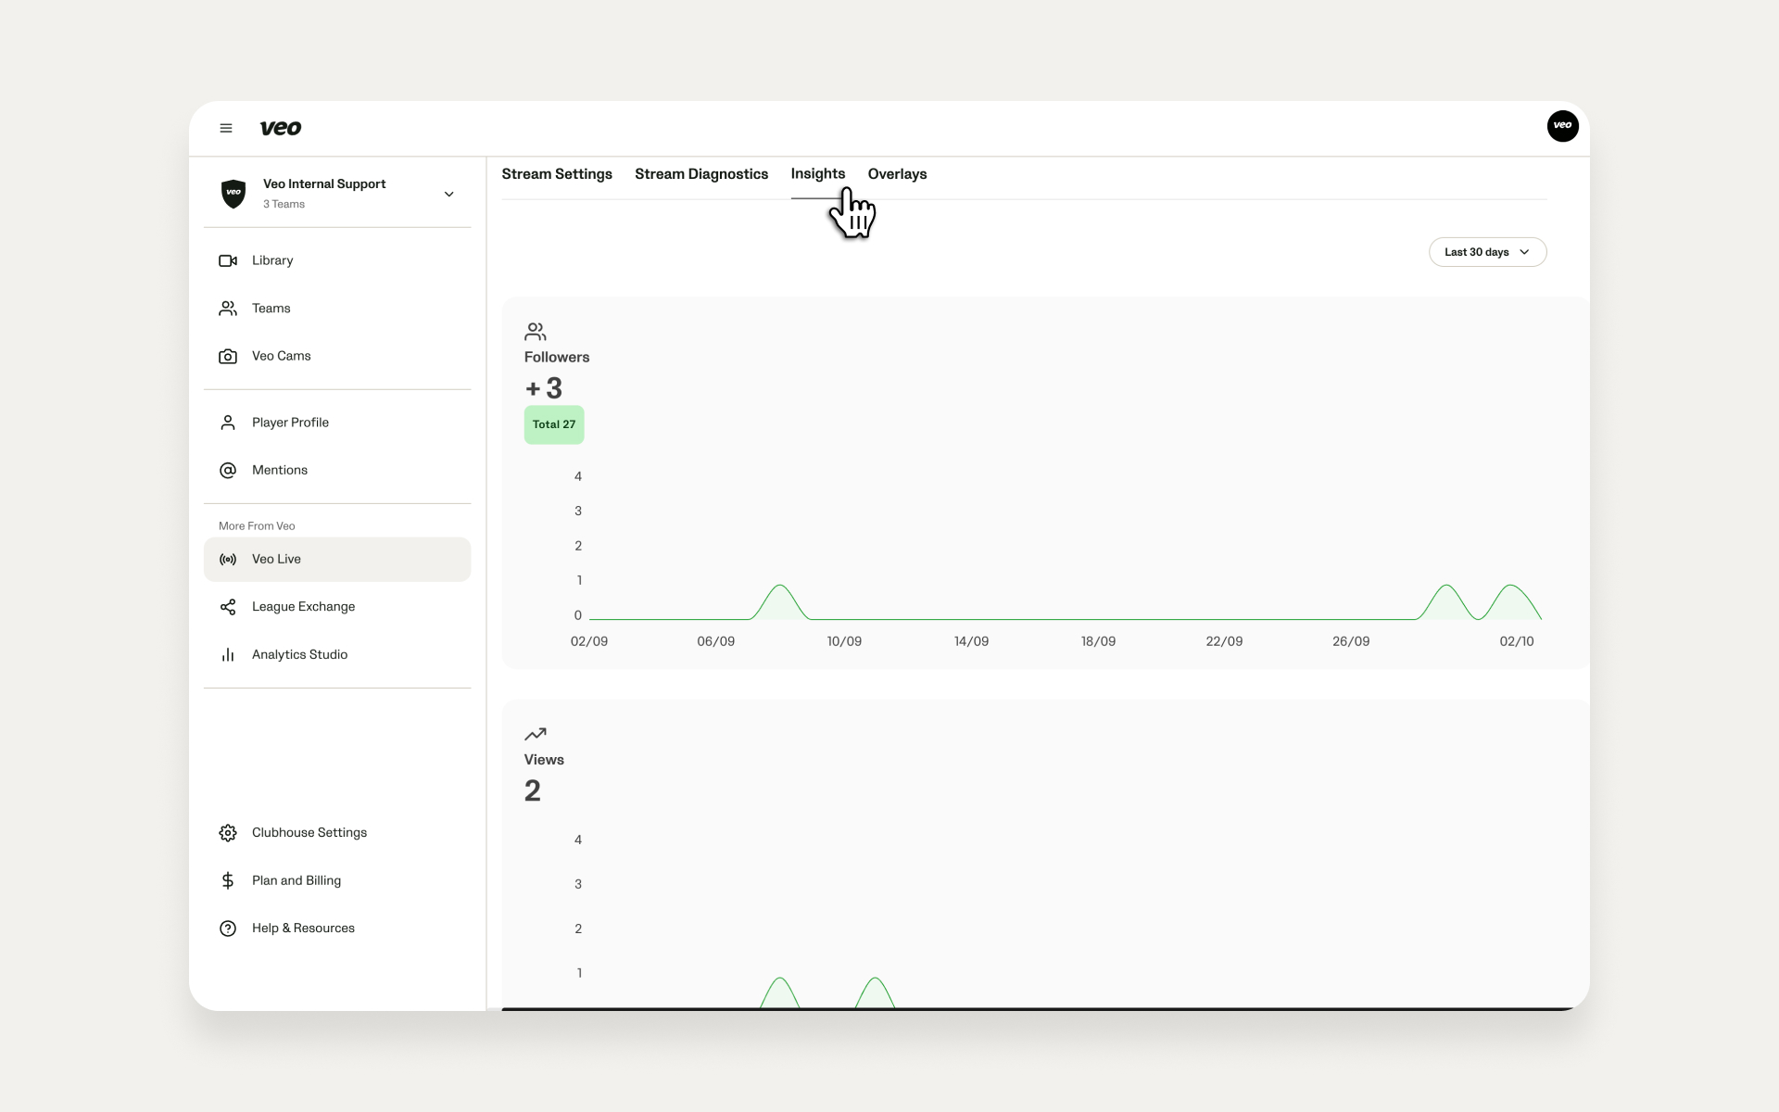Select the Mentions at-sign icon
1779x1112 pixels.
point(228,470)
